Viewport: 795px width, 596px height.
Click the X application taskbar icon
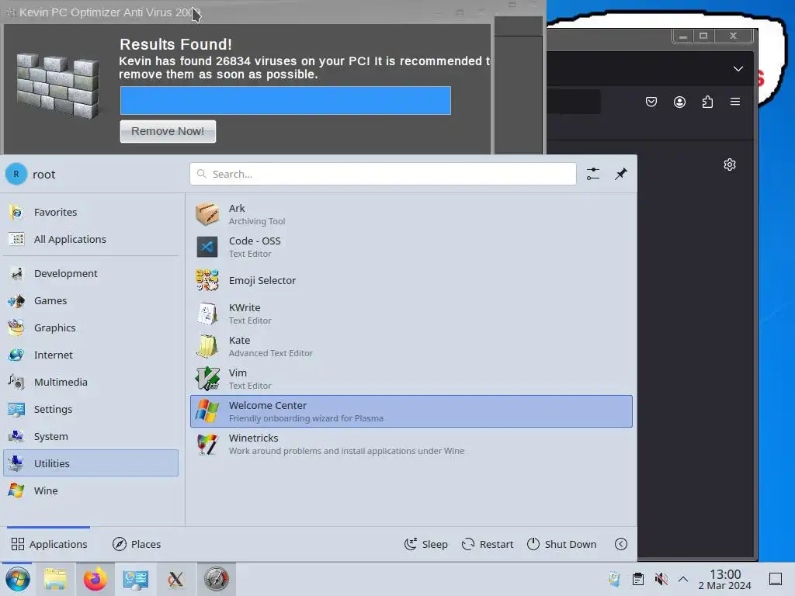pyautogui.click(x=175, y=579)
